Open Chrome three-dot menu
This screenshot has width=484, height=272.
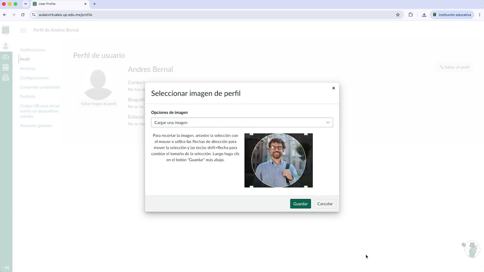coord(479,15)
